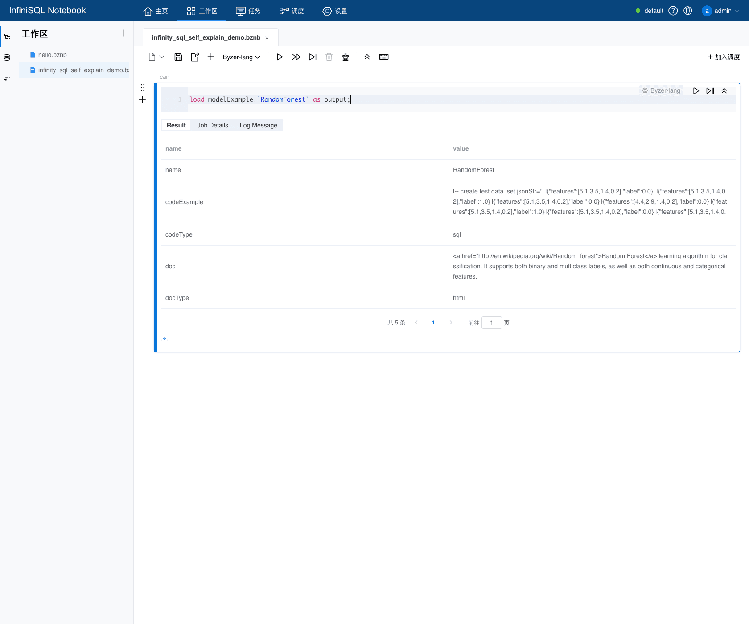Add cell below using left plus icon
Viewport: 749px width, 624px height.
coord(143,99)
